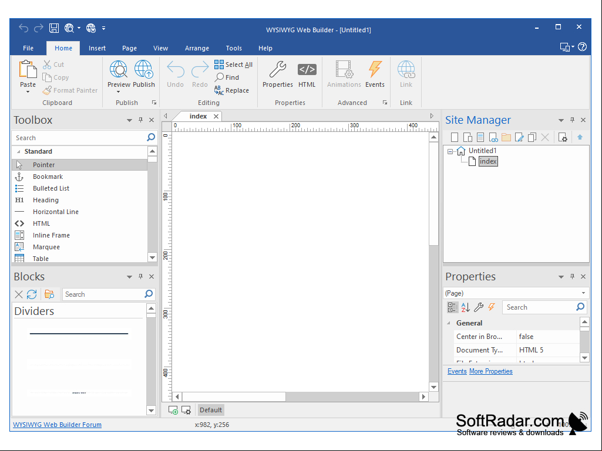
Task: Click refresh icon in Blocks panel
Action: [32, 294]
